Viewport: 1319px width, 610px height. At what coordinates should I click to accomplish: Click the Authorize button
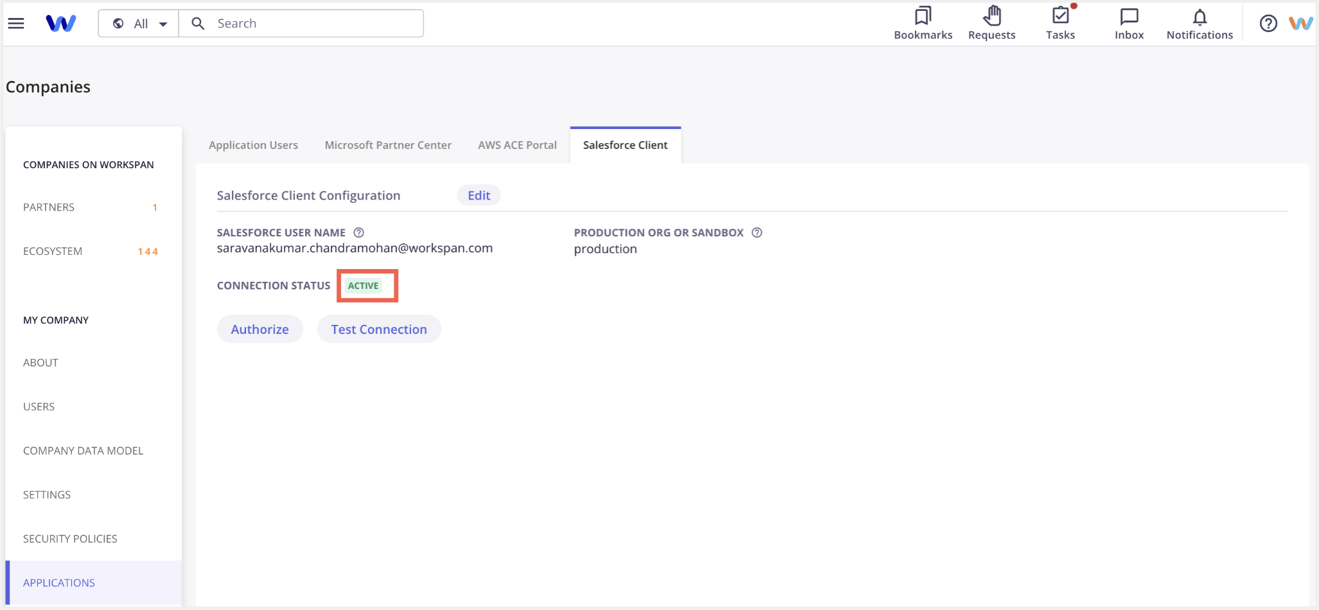click(260, 329)
